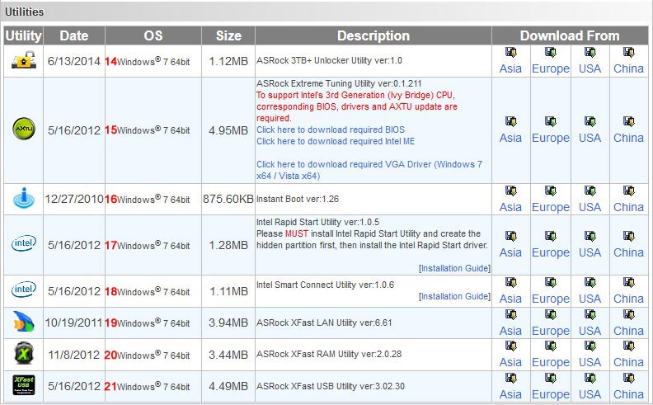The width and height of the screenshot is (653, 405).
Task: Open the required VGA Driver download link
Action: point(369,170)
